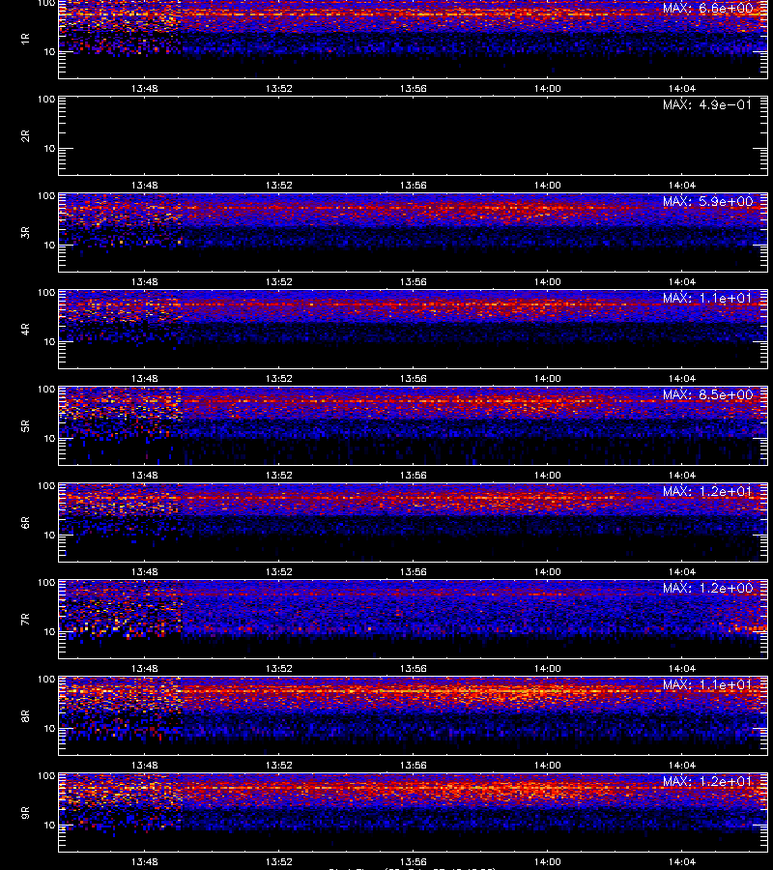The width and height of the screenshot is (773, 870).
Task: Click the 10 y-axis label of panel 1R
Action: coord(49,51)
